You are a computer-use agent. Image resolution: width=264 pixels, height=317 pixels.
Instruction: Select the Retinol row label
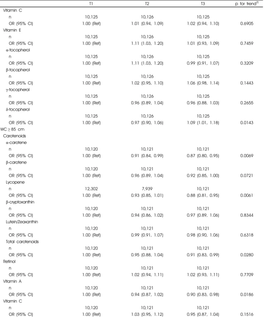9,262
